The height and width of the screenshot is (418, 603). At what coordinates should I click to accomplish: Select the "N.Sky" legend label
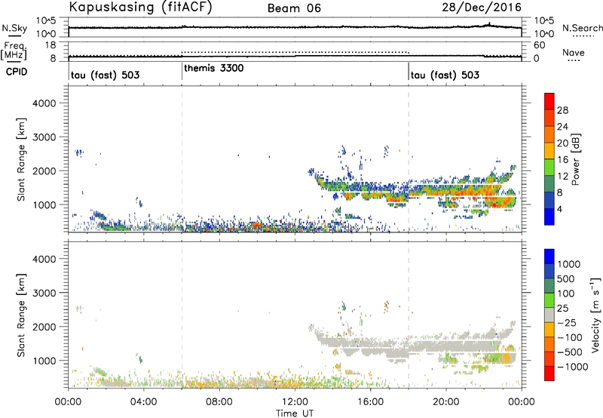[14, 28]
